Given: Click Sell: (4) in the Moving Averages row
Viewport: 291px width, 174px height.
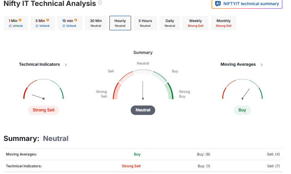Looking at the screenshot, I should (273, 154).
